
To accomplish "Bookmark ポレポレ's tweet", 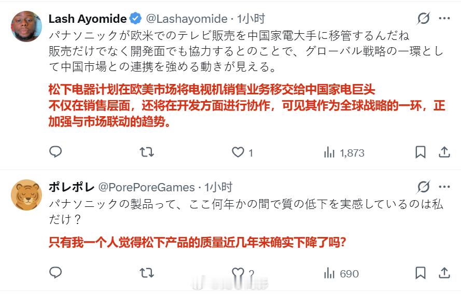I will (x=421, y=273).
